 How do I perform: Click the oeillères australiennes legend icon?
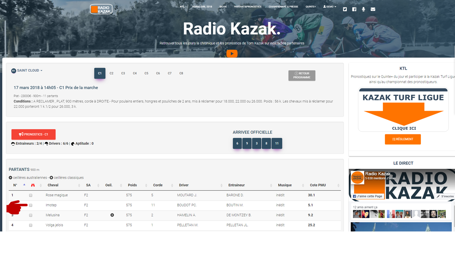(10, 177)
